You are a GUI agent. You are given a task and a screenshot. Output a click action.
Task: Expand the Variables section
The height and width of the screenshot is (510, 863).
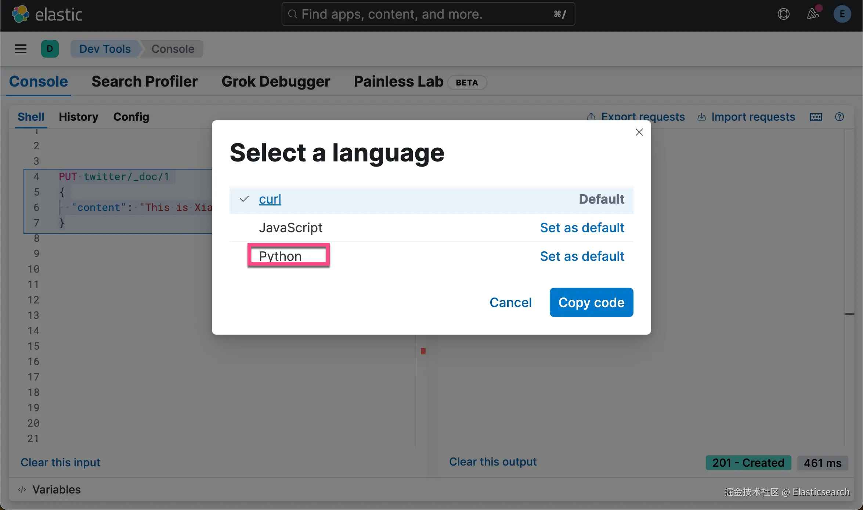pyautogui.click(x=56, y=489)
